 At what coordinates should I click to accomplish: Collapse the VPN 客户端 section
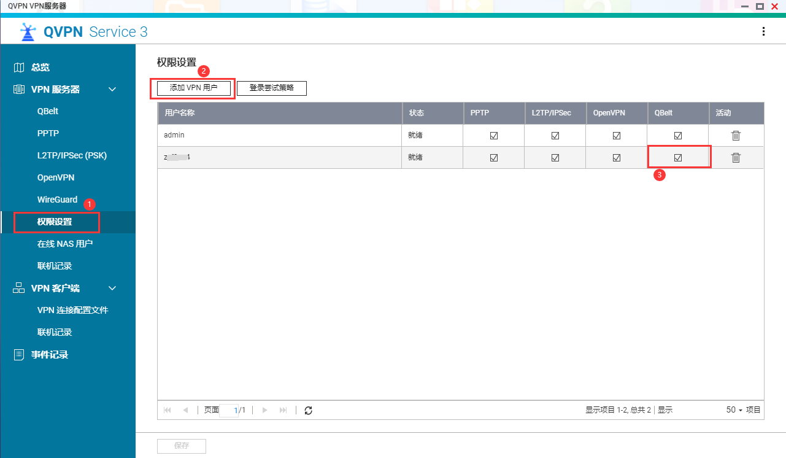112,289
